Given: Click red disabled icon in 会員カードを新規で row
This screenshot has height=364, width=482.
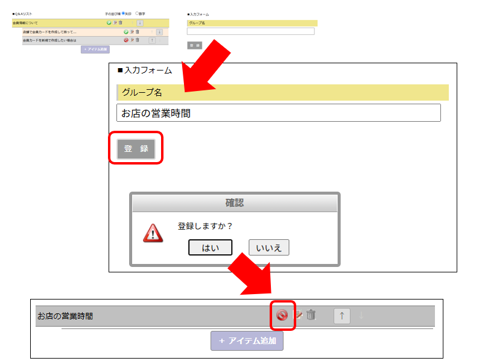Looking at the screenshot, I should (x=126, y=40).
